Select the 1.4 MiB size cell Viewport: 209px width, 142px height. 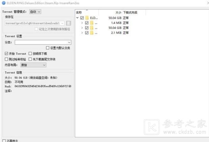coord(117,23)
